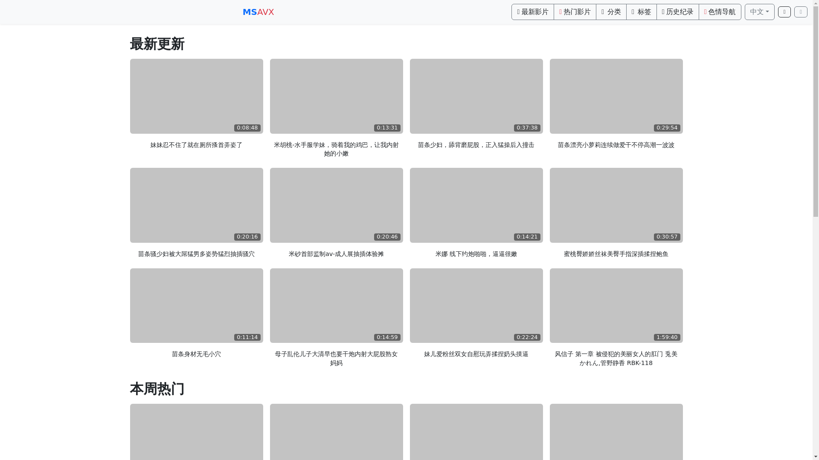Click the scrollbar down arrow
Viewport: 819px width, 460px height.
pyautogui.click(x=816, y=457)
